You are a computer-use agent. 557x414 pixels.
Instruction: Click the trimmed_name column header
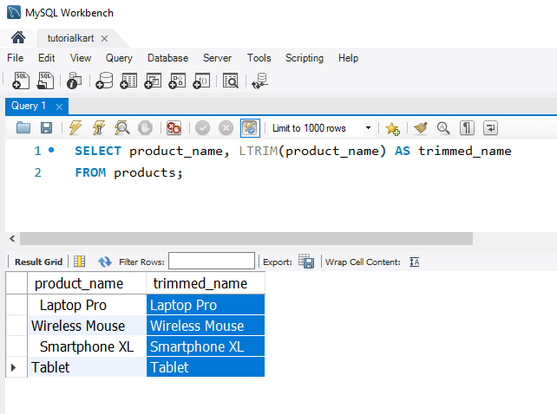pos(206,283)
